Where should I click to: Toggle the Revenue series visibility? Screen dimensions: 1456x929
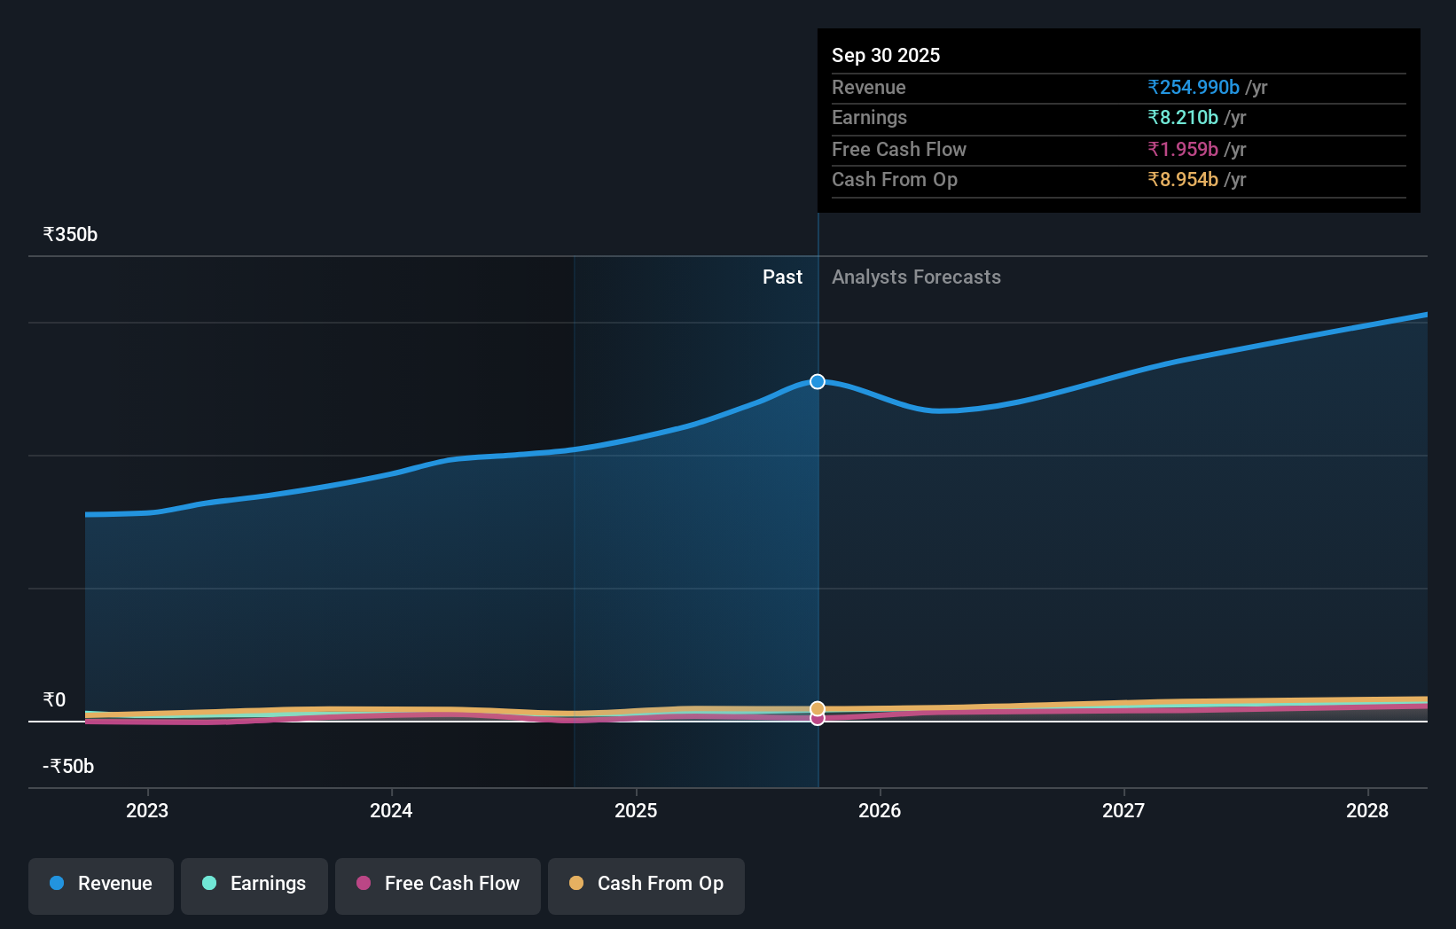click(100, 883)
